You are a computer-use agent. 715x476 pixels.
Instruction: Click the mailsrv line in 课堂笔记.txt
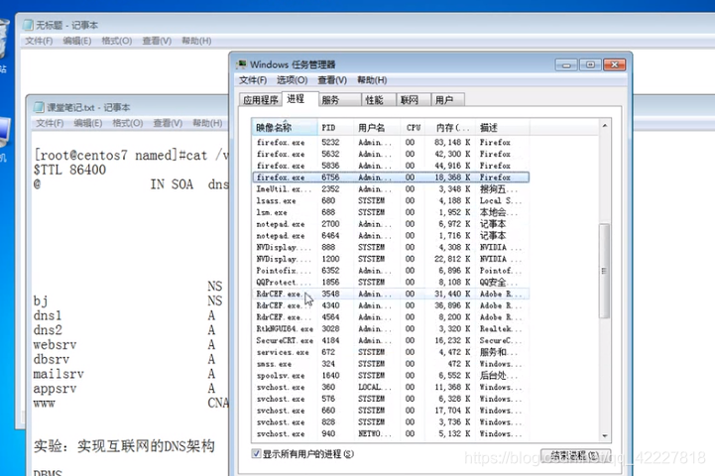tap(59, 374)
